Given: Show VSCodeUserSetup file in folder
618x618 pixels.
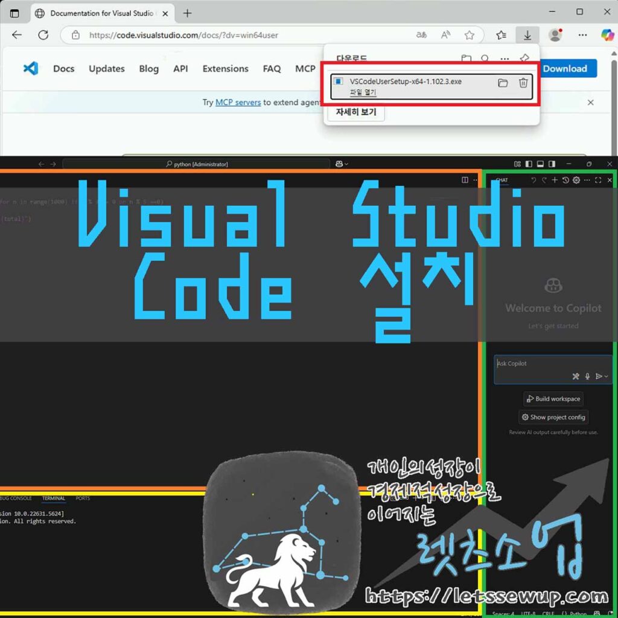Looking at the screenshot, I should coord(503,83).
